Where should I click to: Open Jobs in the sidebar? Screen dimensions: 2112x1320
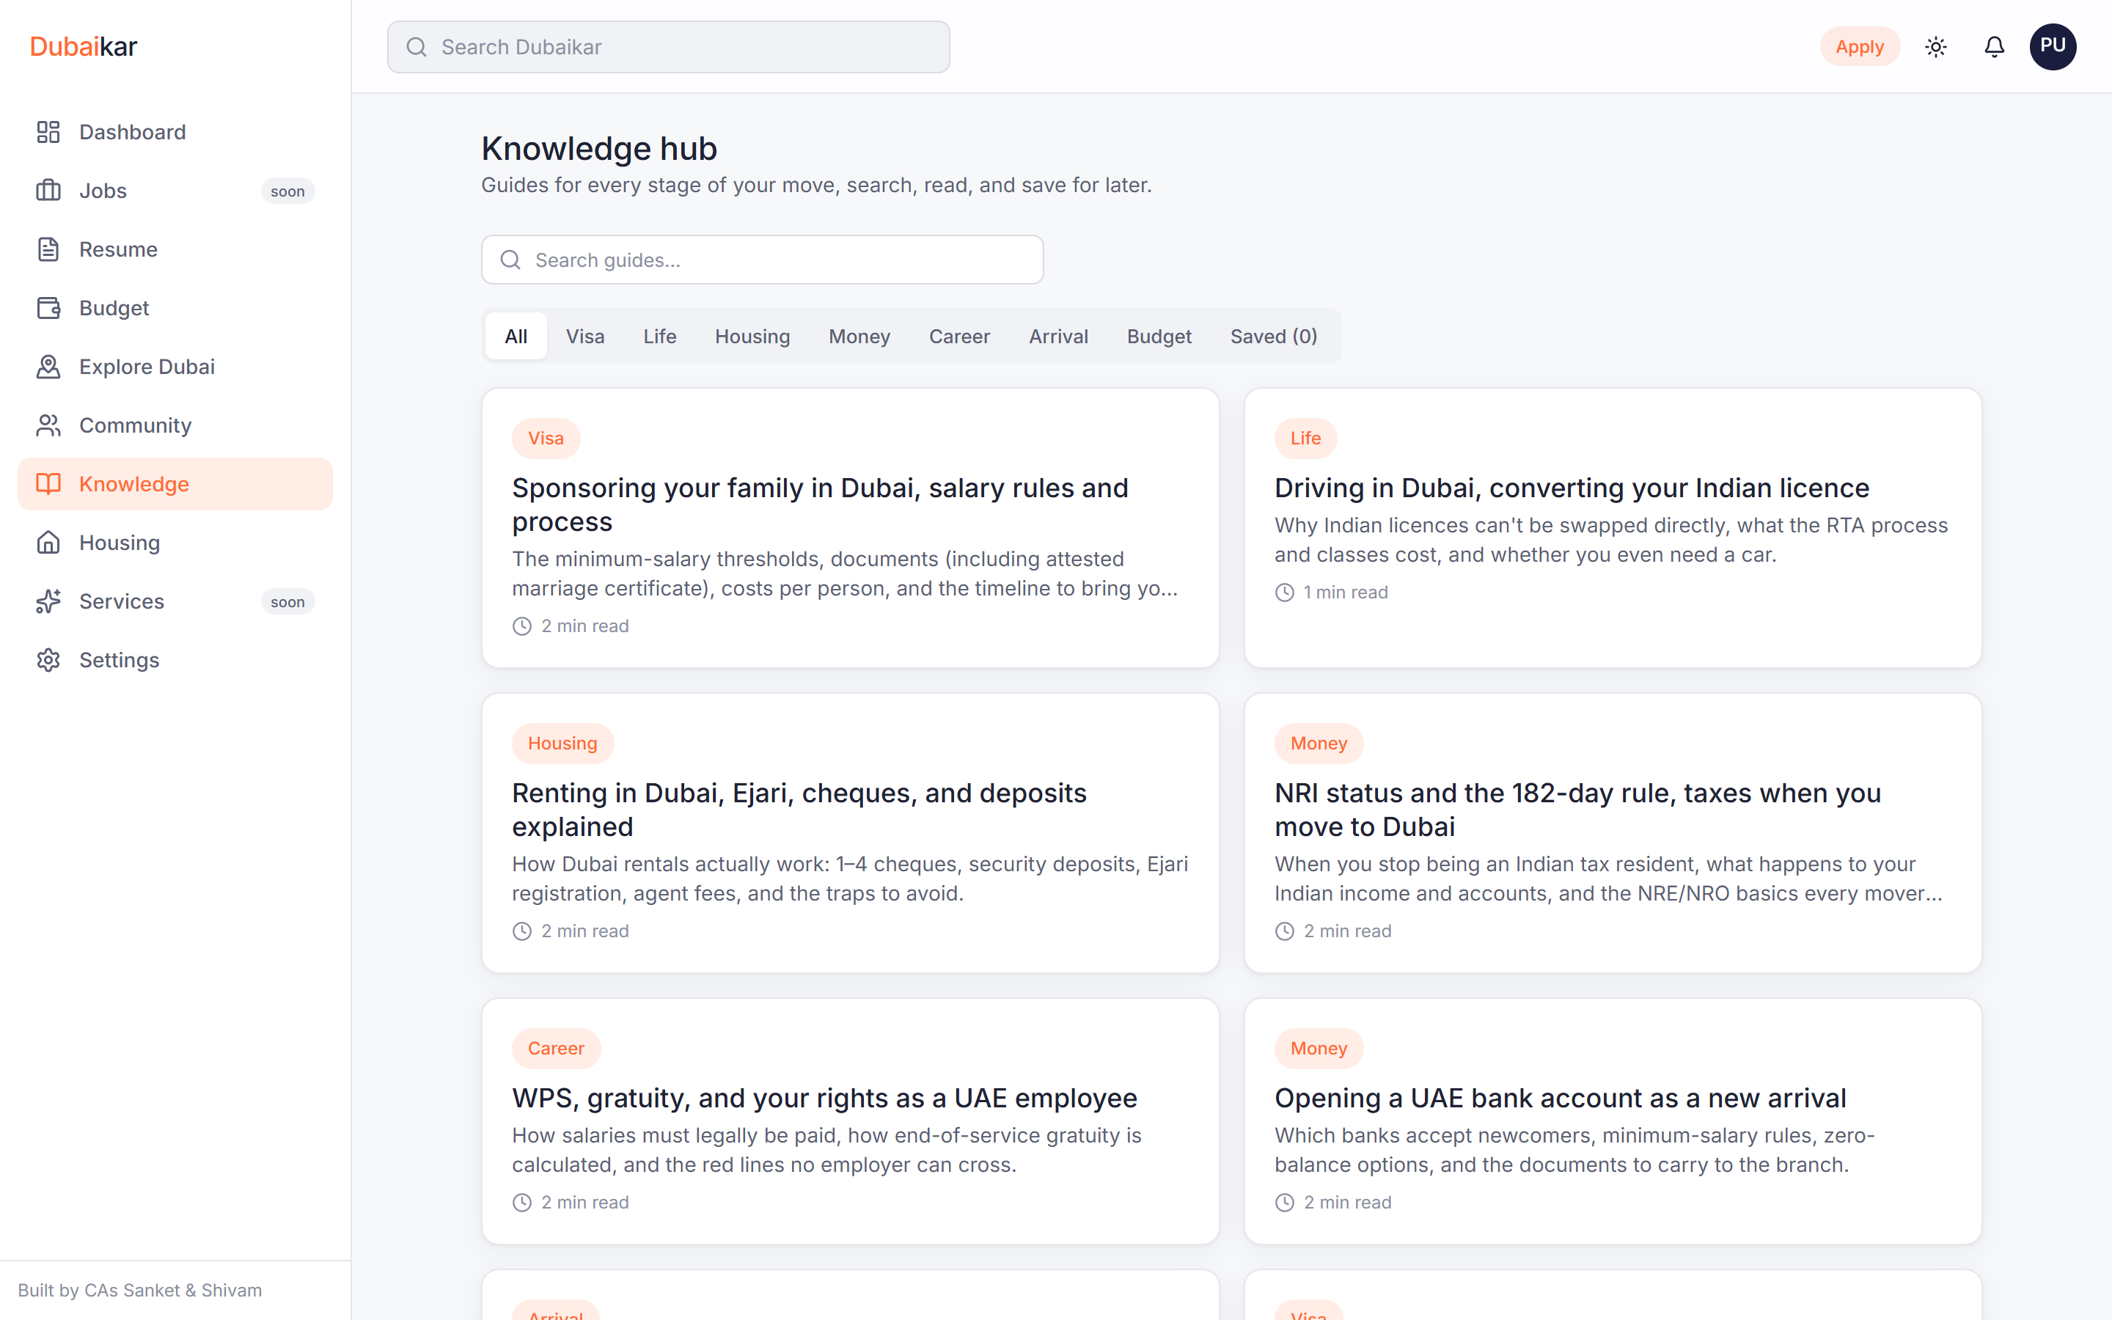point(175,191)
